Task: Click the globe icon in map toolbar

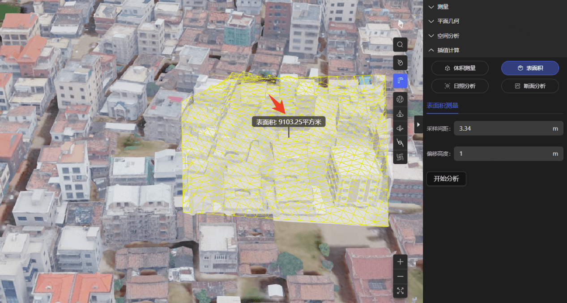Action: pyautogui.click(x=400, y=99)
